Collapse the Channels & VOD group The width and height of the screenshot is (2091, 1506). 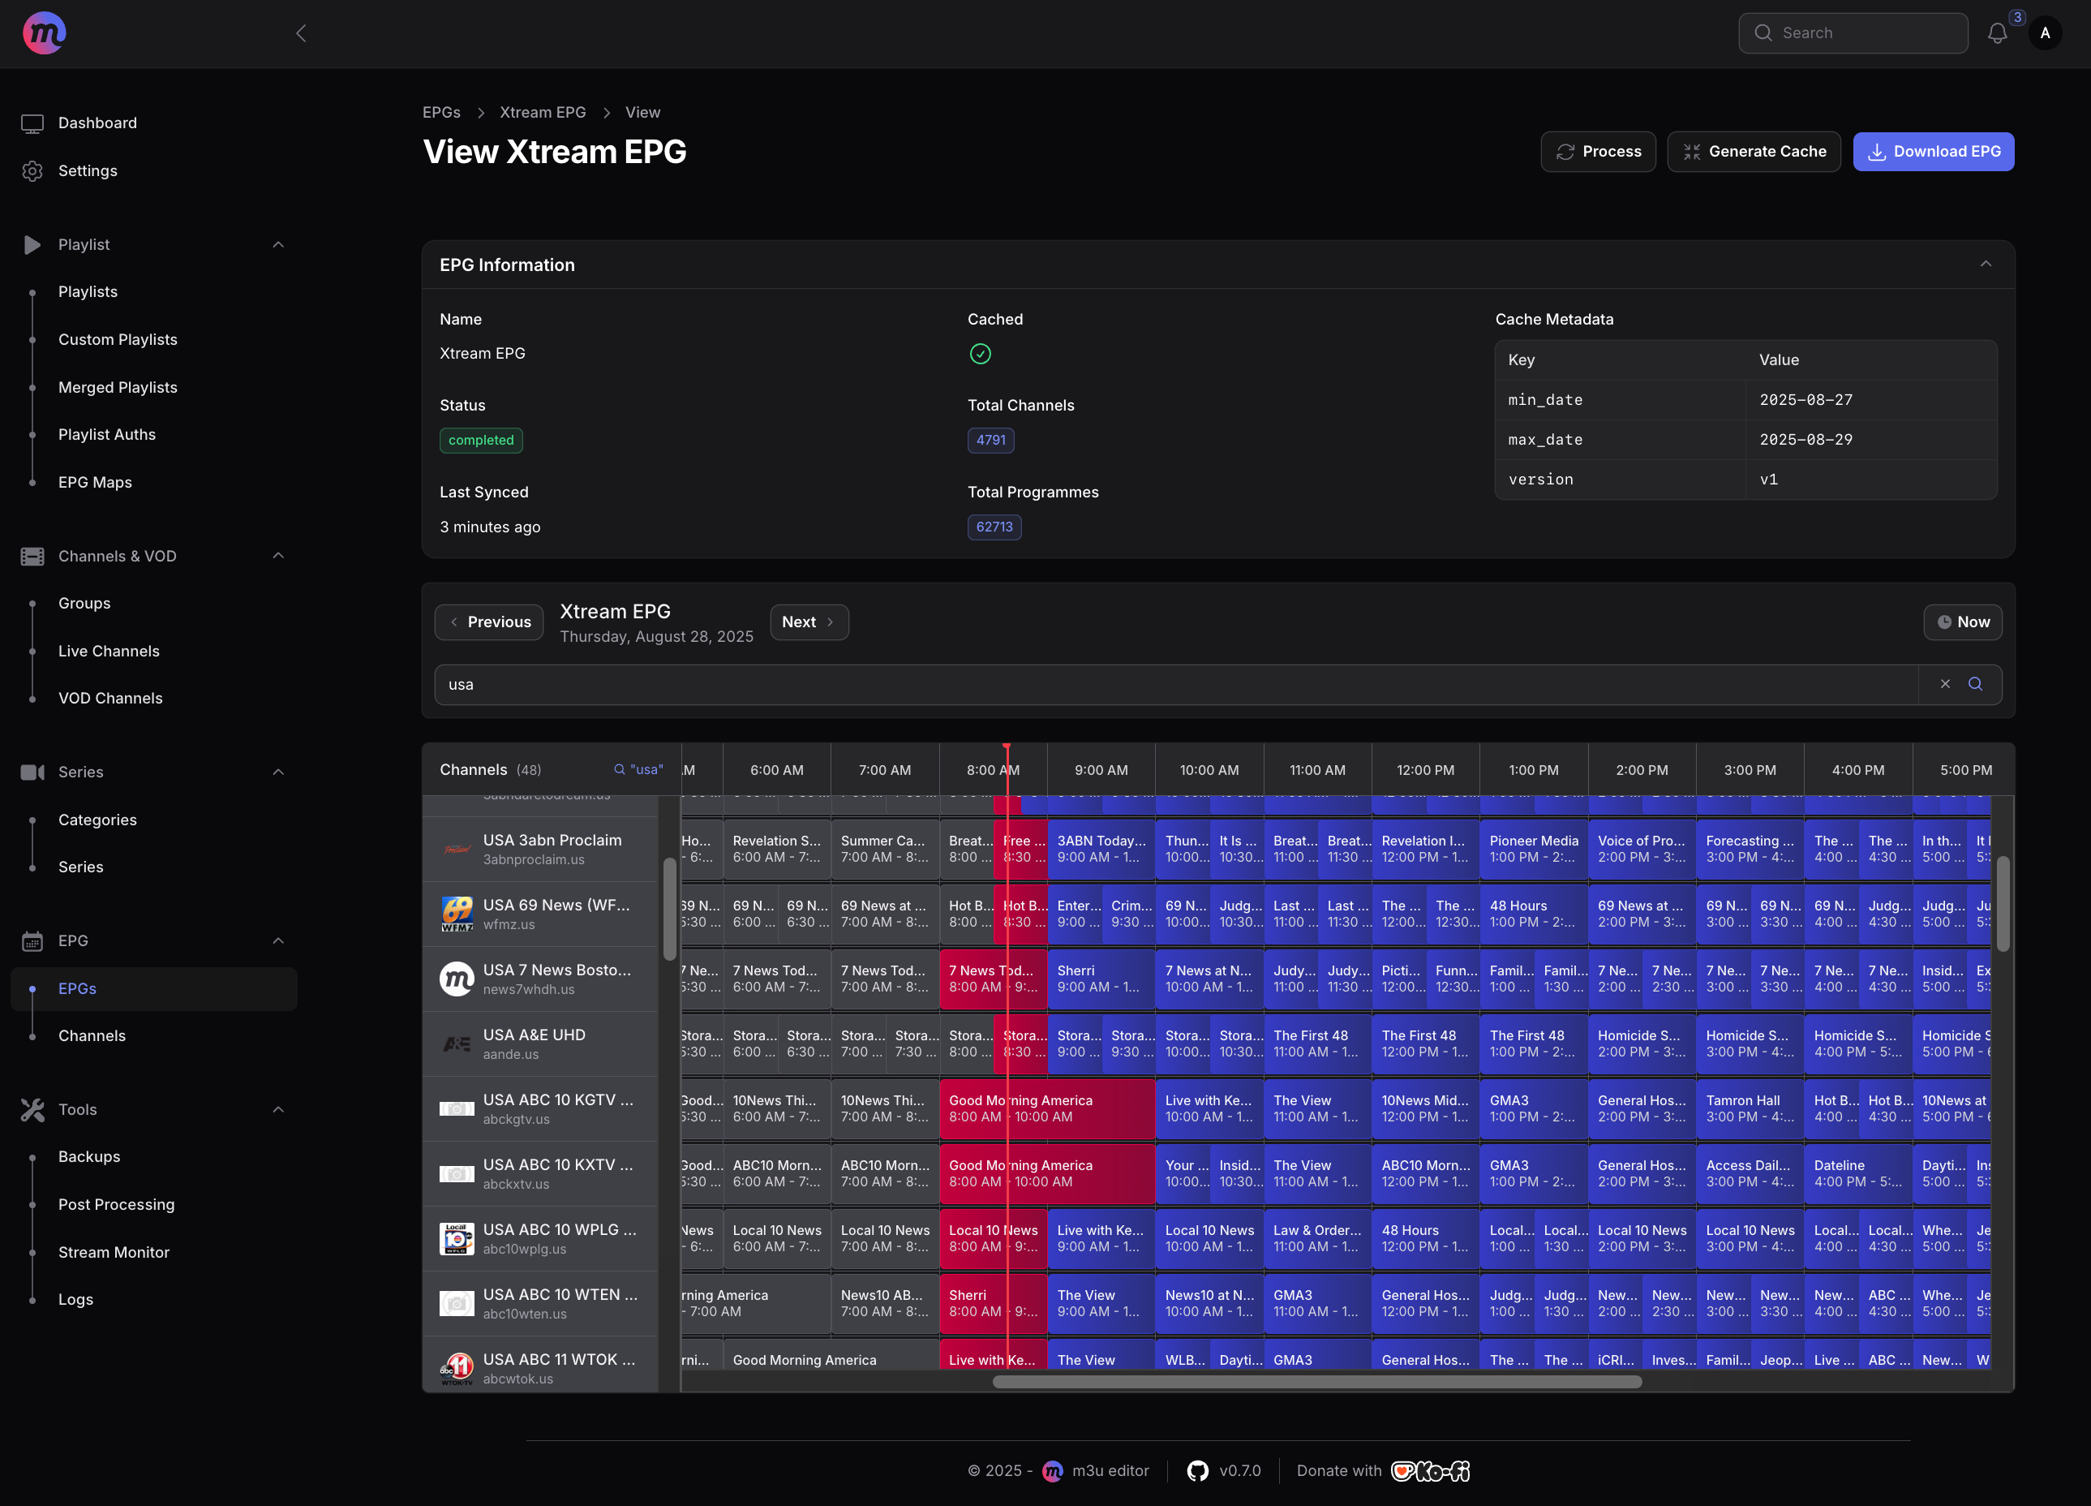coord(277,555)
